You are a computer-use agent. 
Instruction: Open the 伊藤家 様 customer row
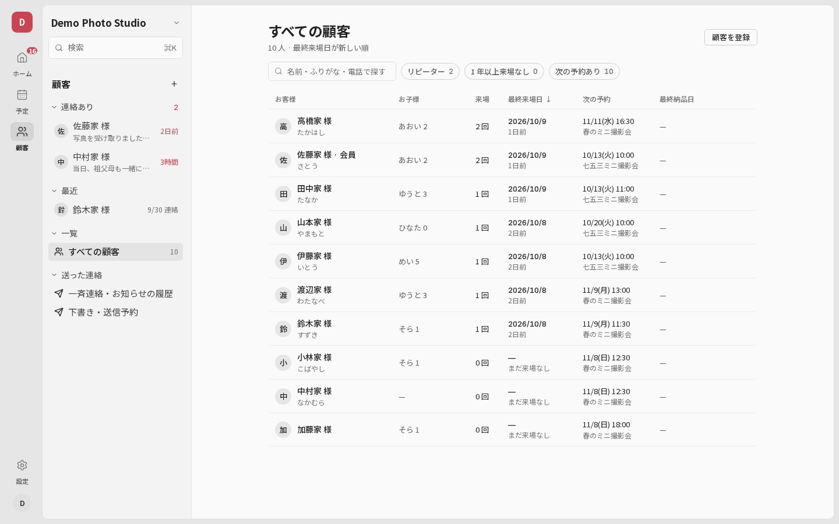(513, 261)
